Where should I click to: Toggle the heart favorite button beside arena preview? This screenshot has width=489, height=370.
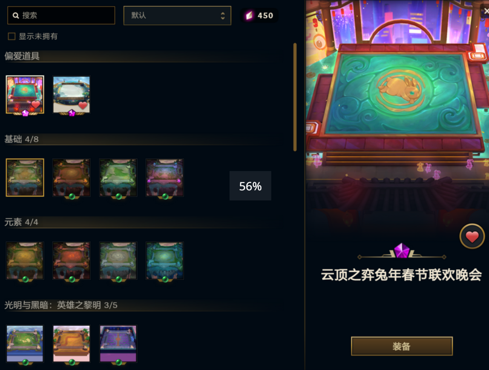472,236
